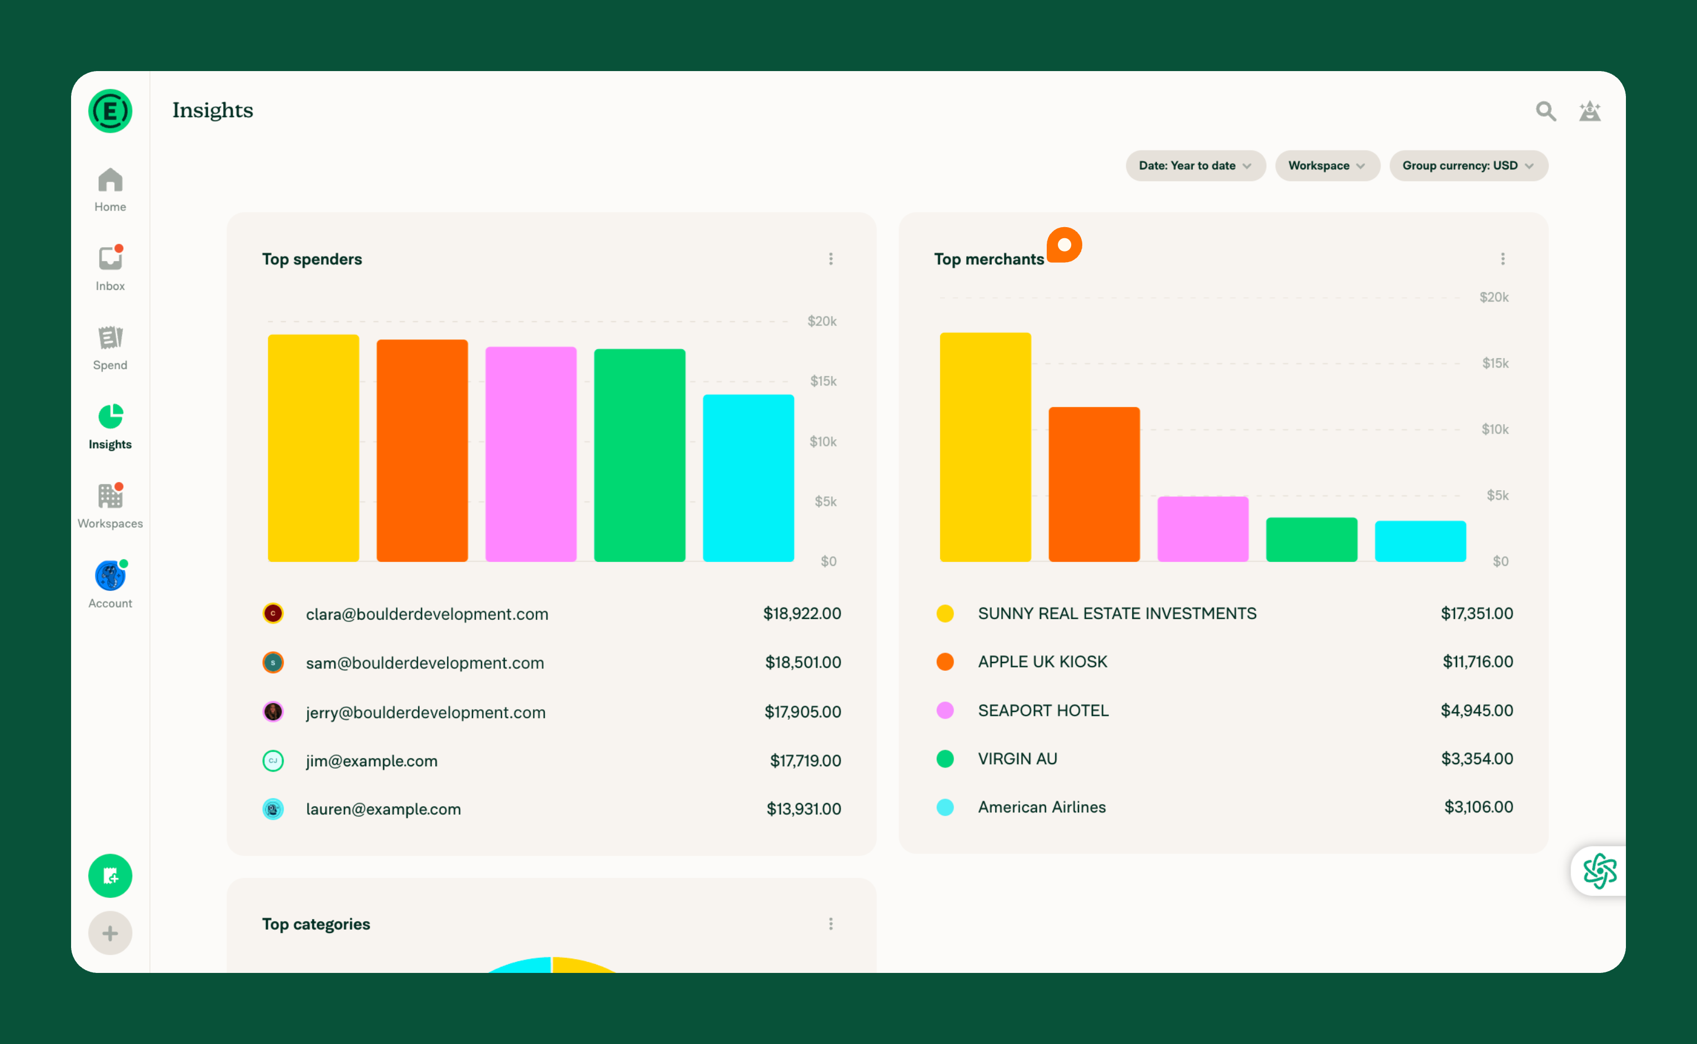Expand the Date: Year to date filter

[1195, 165]
